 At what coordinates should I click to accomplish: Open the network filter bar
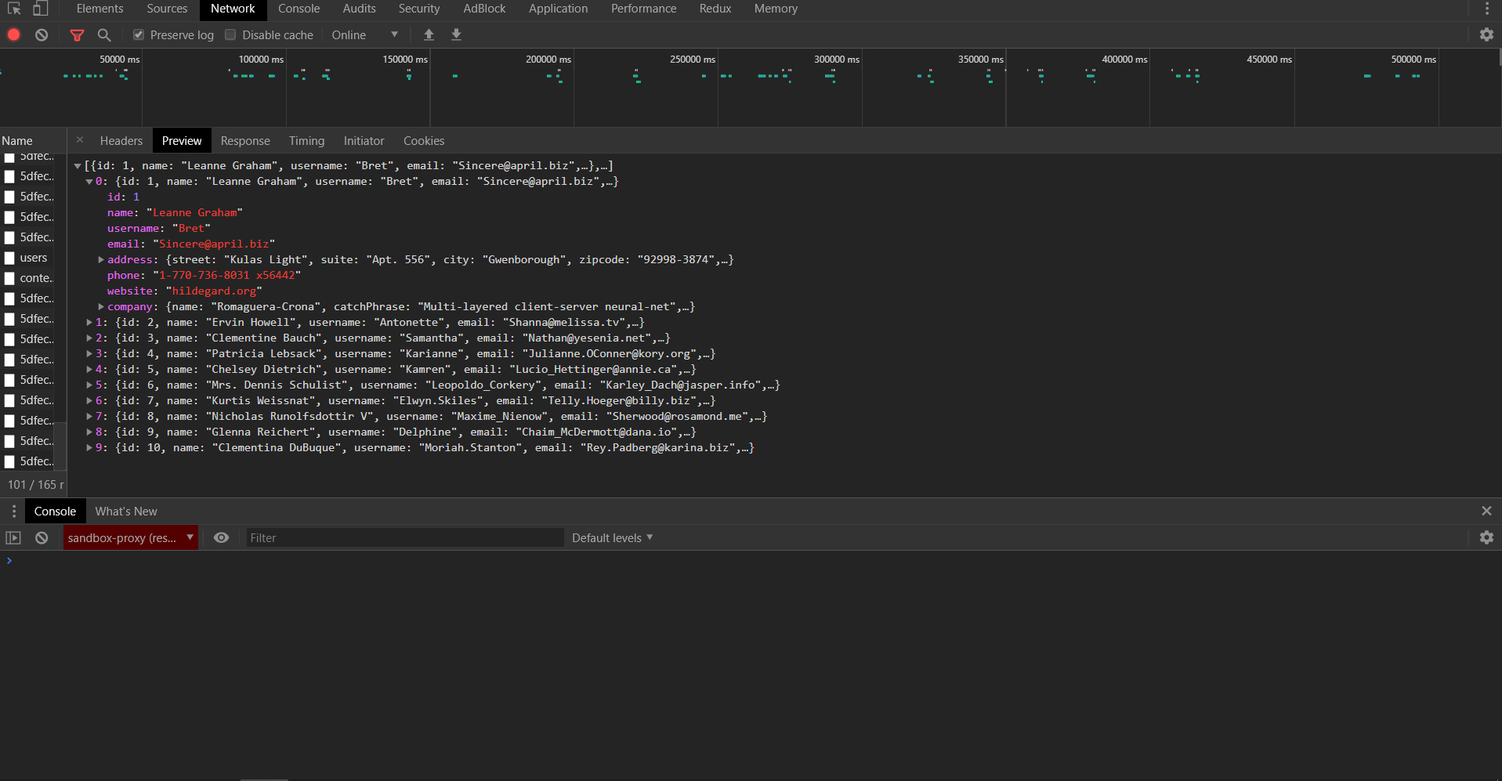(77, 34)
